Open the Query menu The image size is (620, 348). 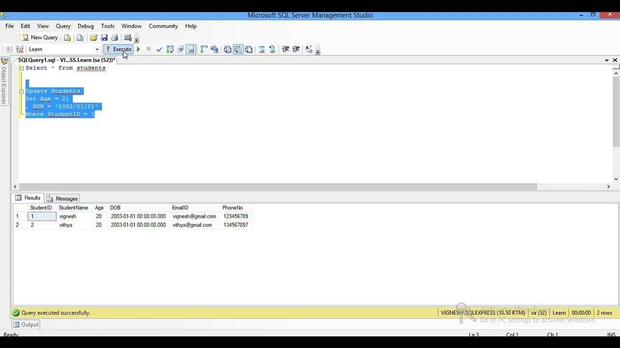point(63,26)
